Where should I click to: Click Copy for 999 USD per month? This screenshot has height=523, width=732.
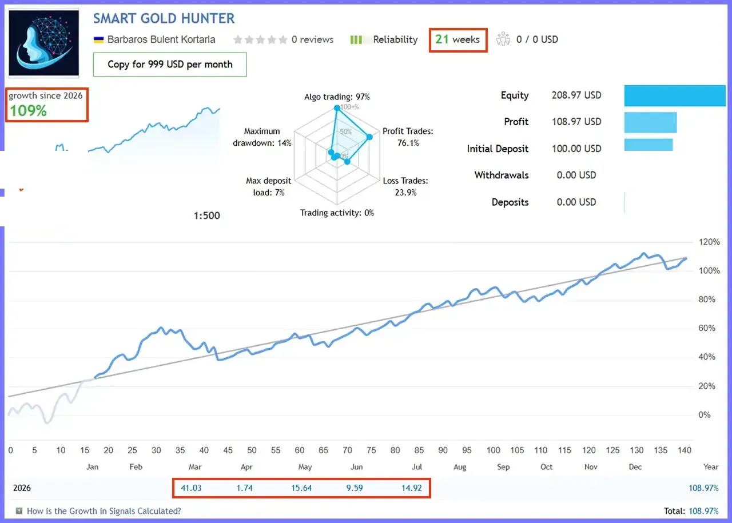pyautogui.click(x=170, y=65)
